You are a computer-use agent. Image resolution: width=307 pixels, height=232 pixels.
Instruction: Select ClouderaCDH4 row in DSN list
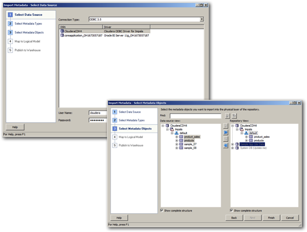tap(105, 31)
